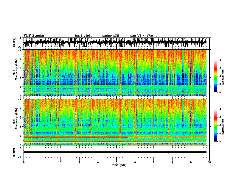Image resolution: width=236 pixels, height=182 pixels.
Task: Click the ch.1 color scale bar
Action: click(x=215, y=76)
